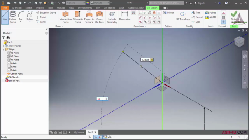
Task: Open the Manage tab
Action: click(61, 8)
